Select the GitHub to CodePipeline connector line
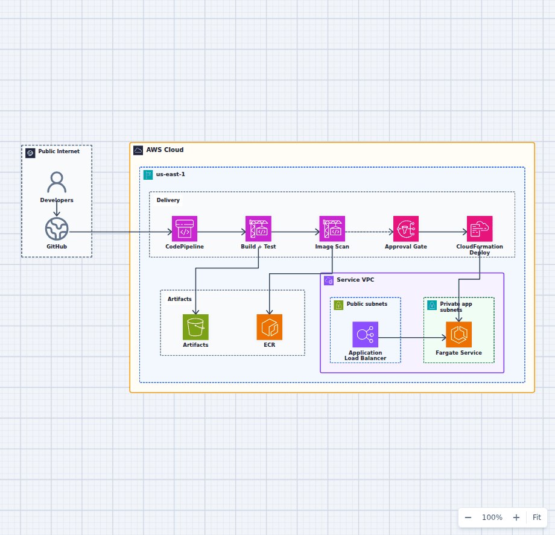This screenshot has width=555, height=535. coord(120,232)
